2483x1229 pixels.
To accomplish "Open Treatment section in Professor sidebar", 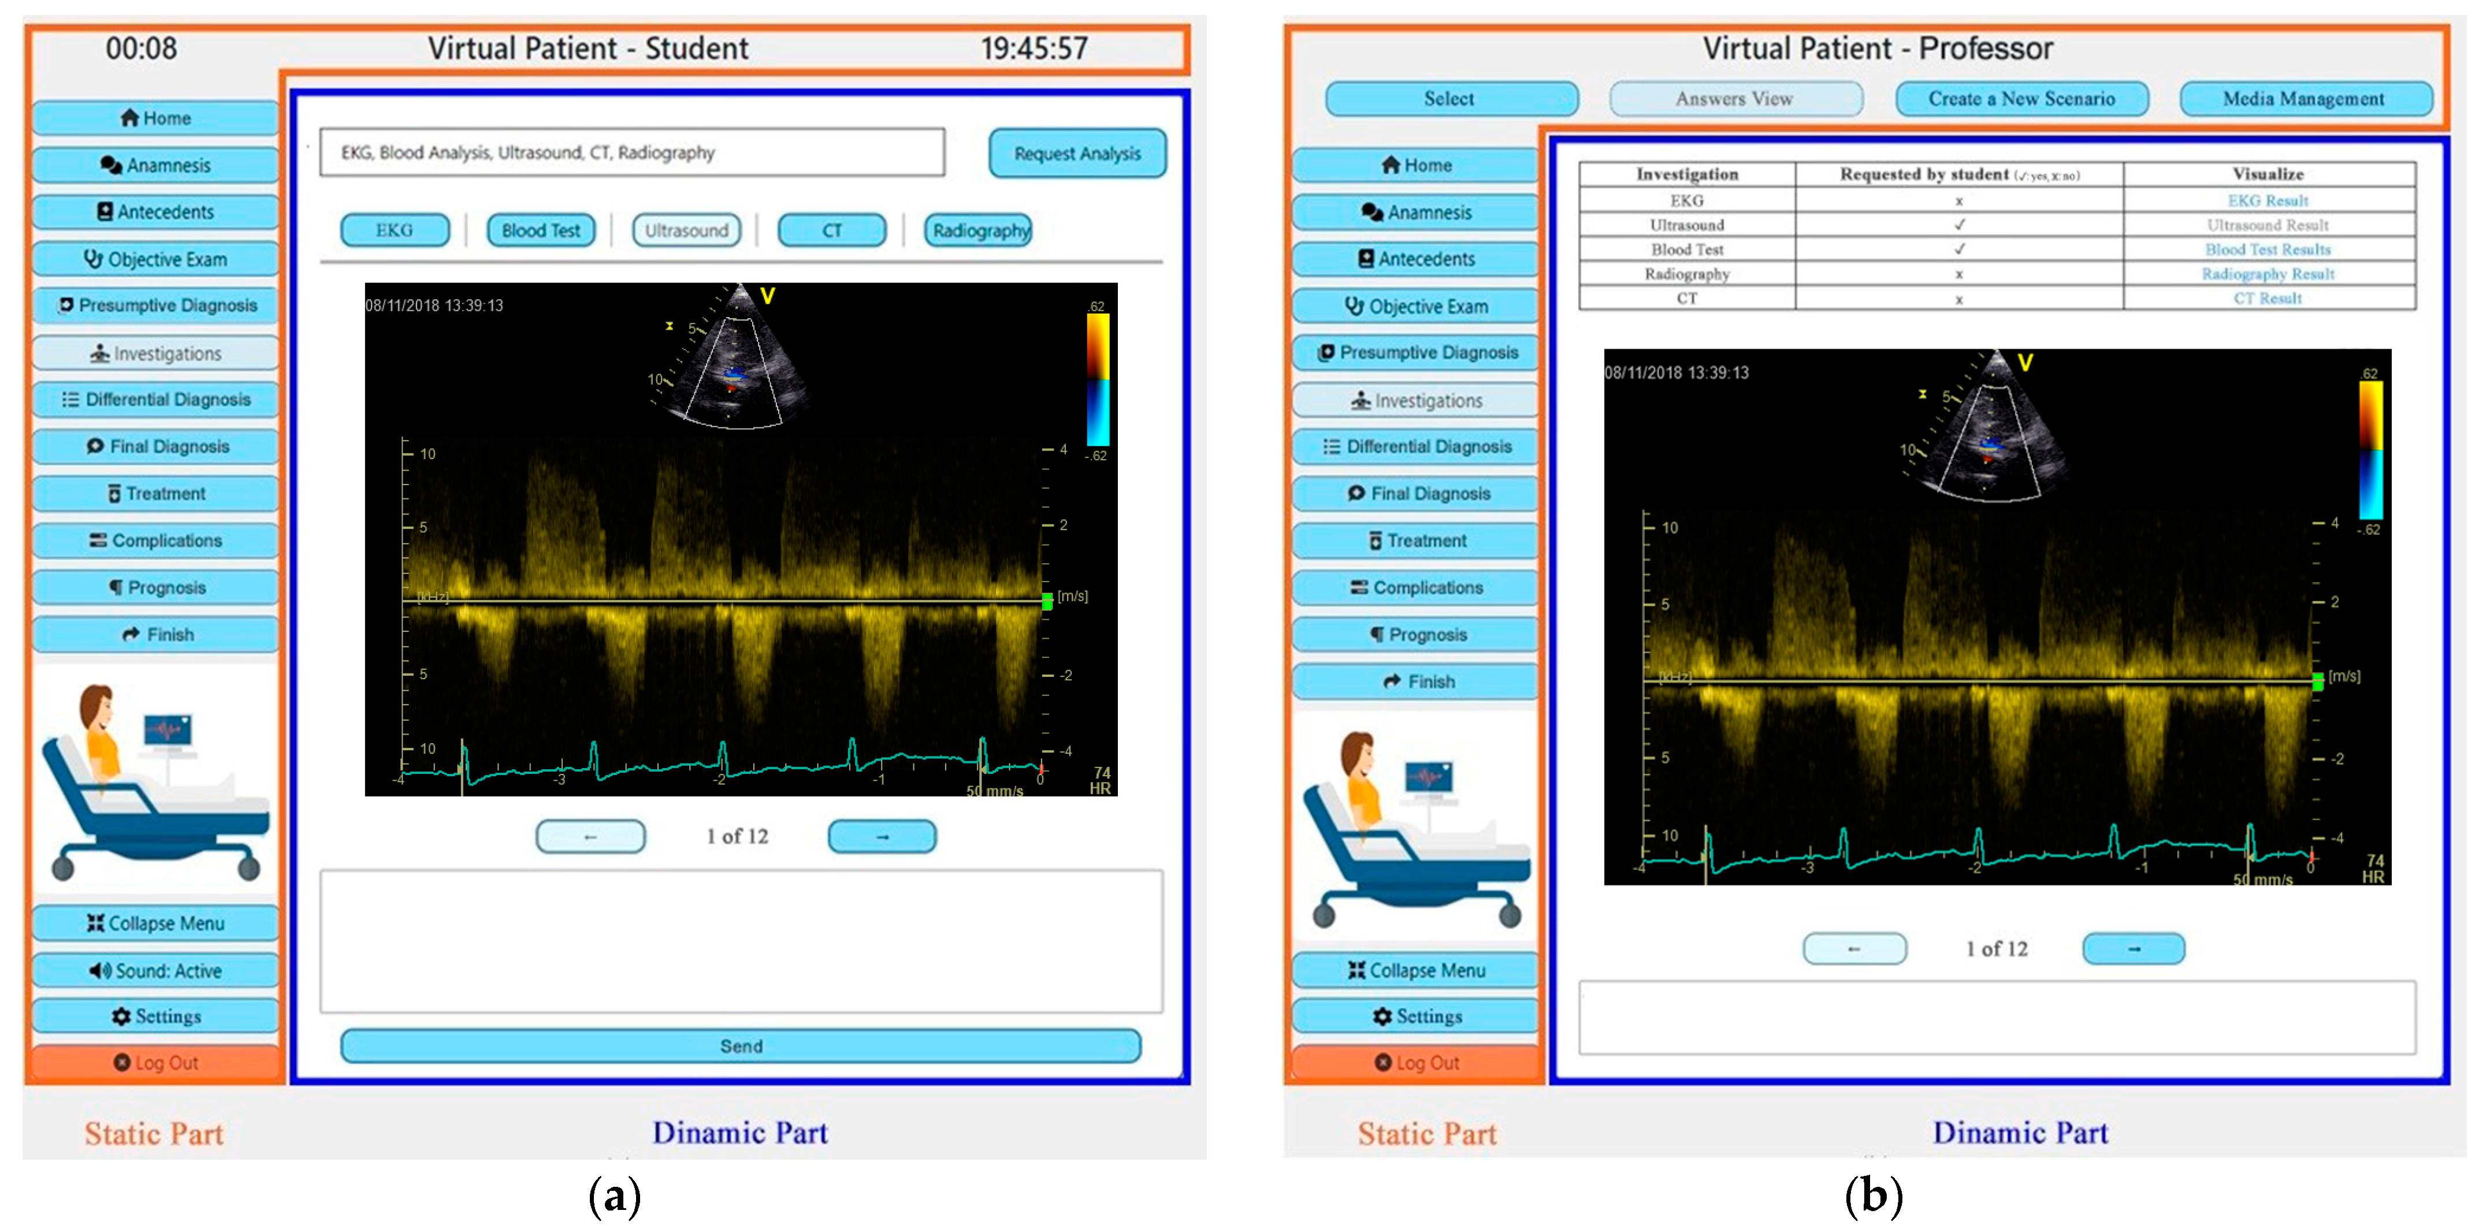I will click(x=1416, y=541).
